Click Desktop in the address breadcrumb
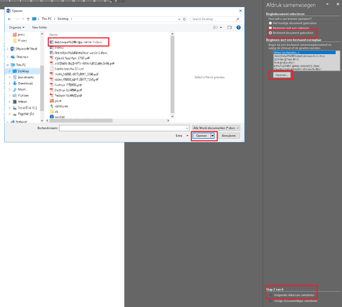This screenshot has height=307, width=342. click(x=63, y=19)
